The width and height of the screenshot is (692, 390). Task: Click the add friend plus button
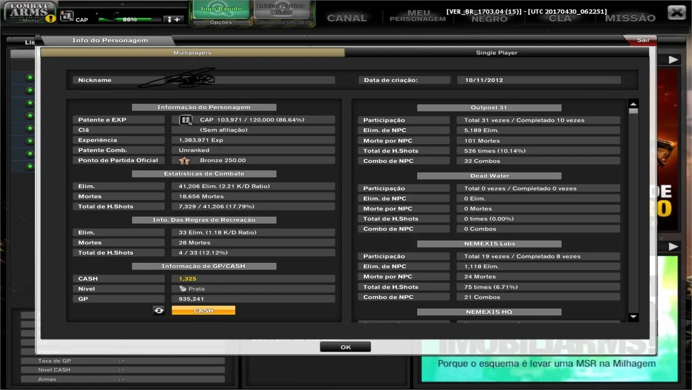pyautogui.click(x=173, y=19)
